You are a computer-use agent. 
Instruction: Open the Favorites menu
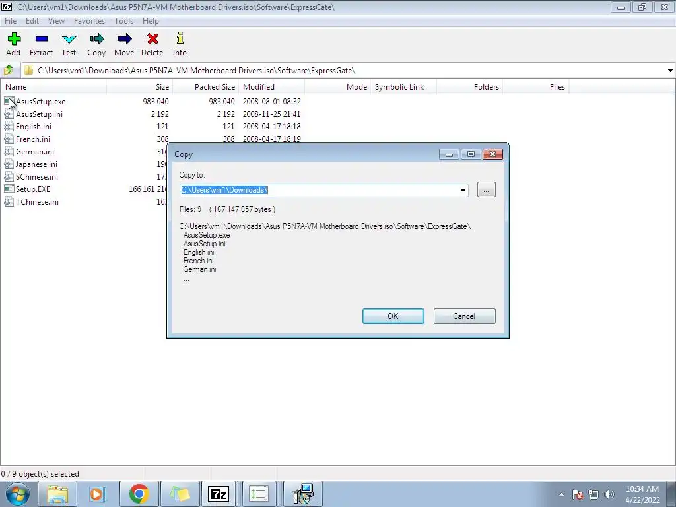(x=89, y=20)
